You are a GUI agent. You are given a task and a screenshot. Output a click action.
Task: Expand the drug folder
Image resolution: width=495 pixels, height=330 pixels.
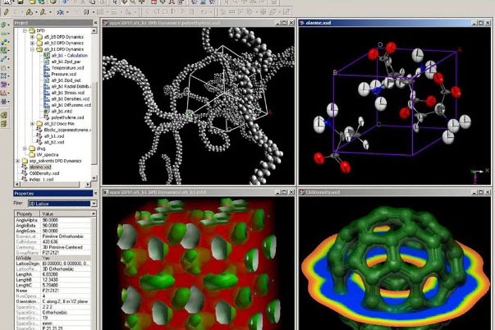click(x=25, y=148)
